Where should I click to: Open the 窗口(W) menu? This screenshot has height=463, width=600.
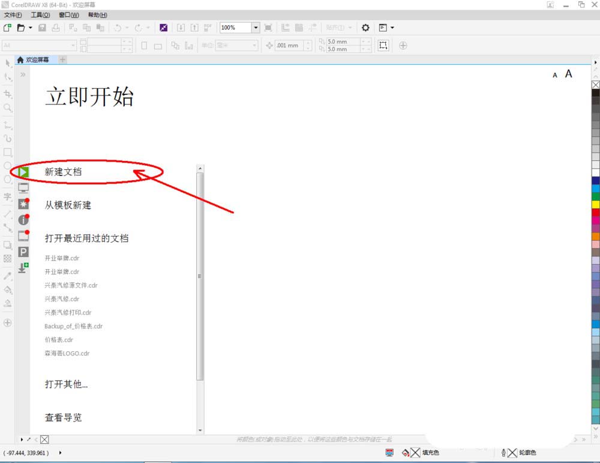[69, 15]
